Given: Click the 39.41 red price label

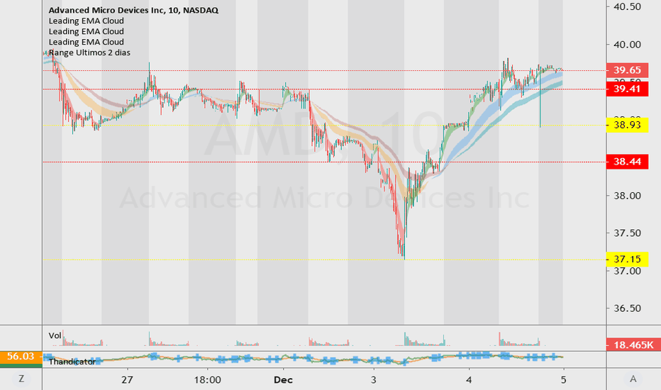Looking at the screenshot, I should pos(627,89).
